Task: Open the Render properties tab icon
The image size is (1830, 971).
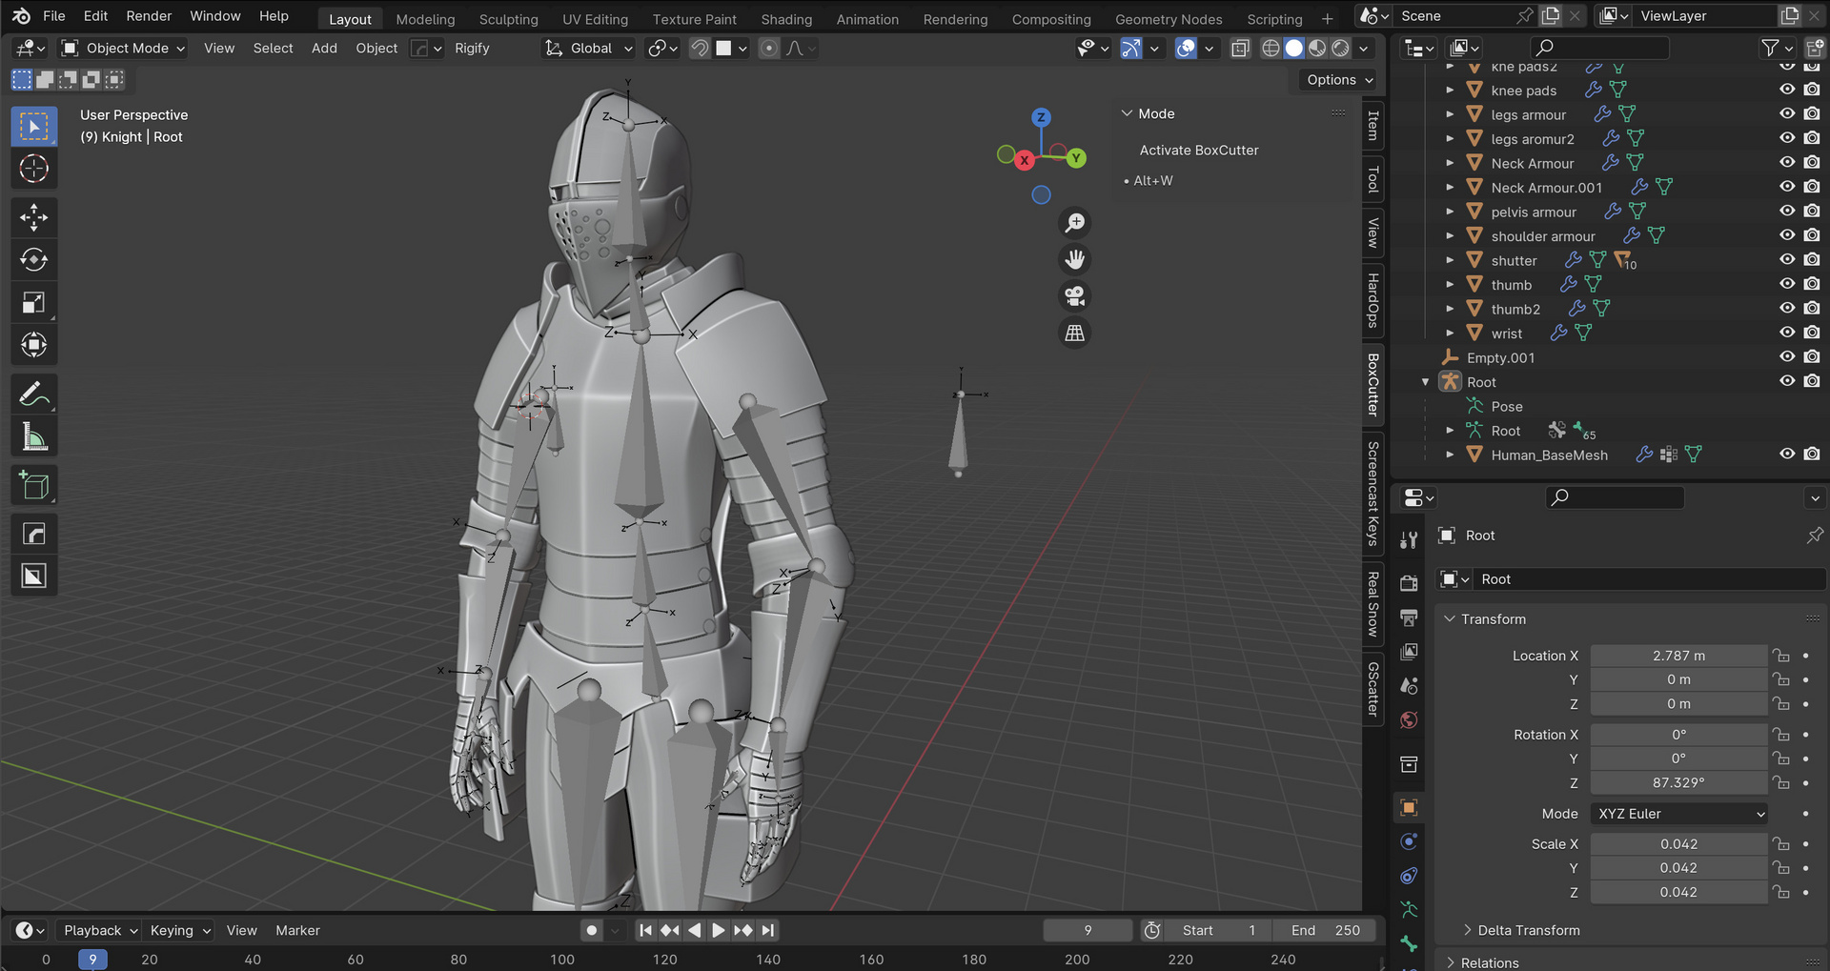Action: click(1409, 583)
